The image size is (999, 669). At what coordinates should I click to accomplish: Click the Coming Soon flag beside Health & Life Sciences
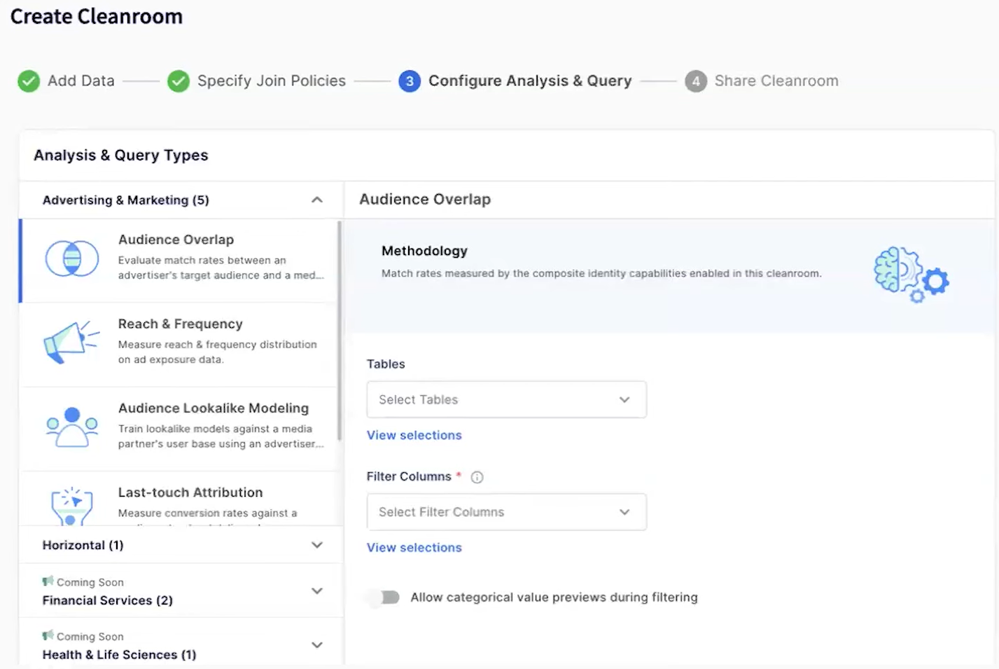48,635
